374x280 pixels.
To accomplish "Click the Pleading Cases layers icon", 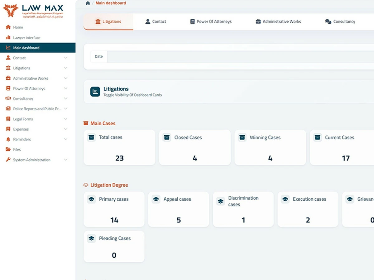I will 91,238.
